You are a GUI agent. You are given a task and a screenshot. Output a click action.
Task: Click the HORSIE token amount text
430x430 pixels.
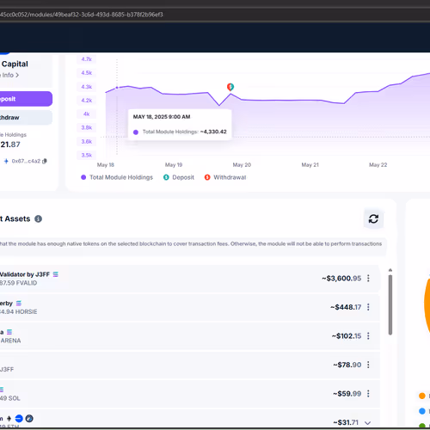19,311
